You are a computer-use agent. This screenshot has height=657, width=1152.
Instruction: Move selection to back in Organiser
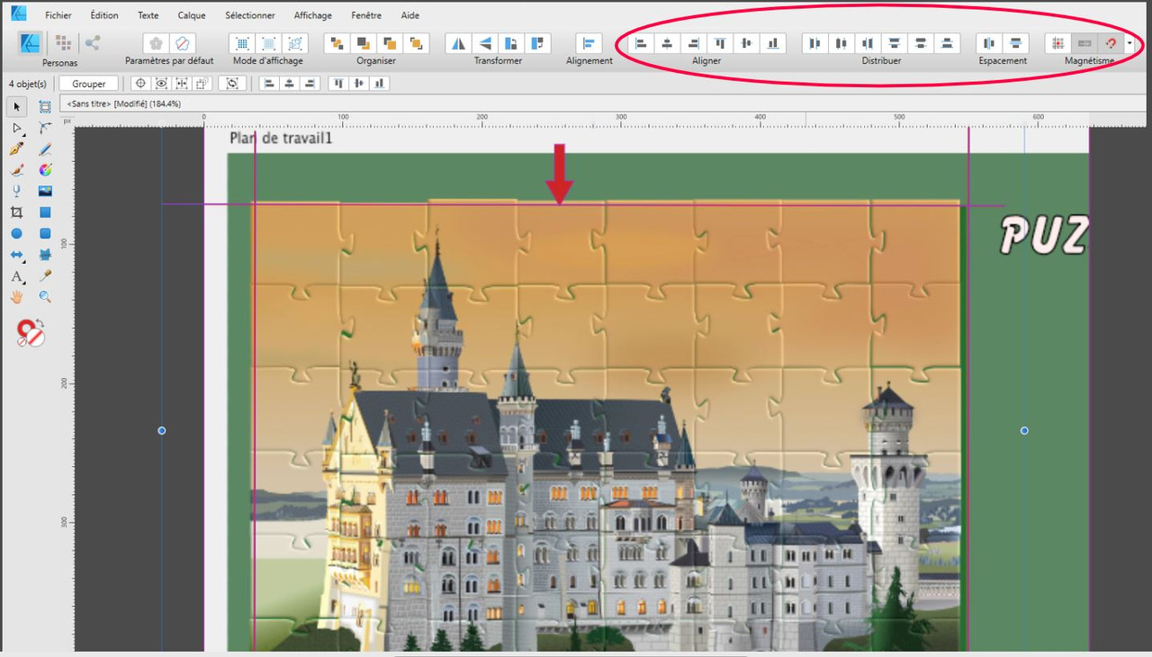pos(337,42)
